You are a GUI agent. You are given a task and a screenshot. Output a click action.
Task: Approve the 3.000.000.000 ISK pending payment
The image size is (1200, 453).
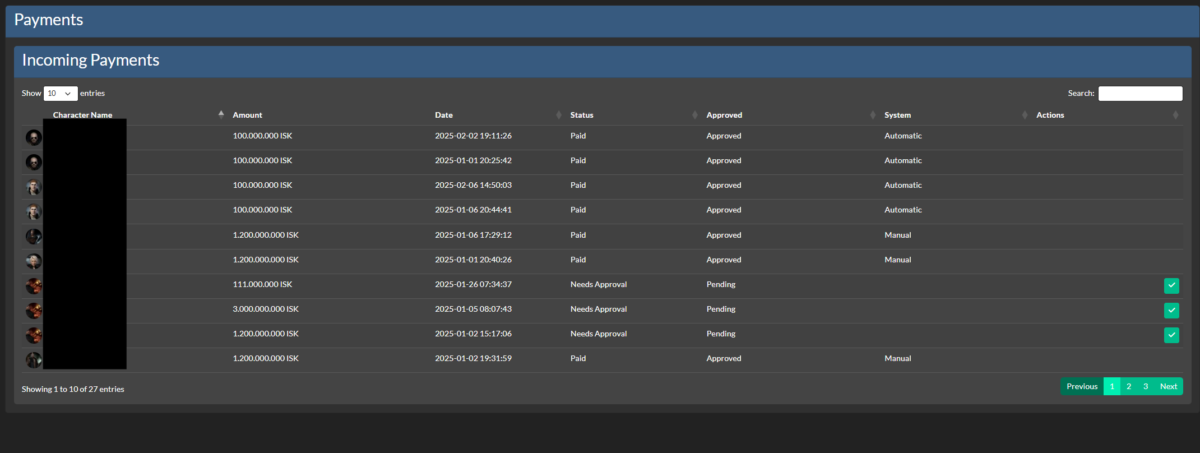1171,310
